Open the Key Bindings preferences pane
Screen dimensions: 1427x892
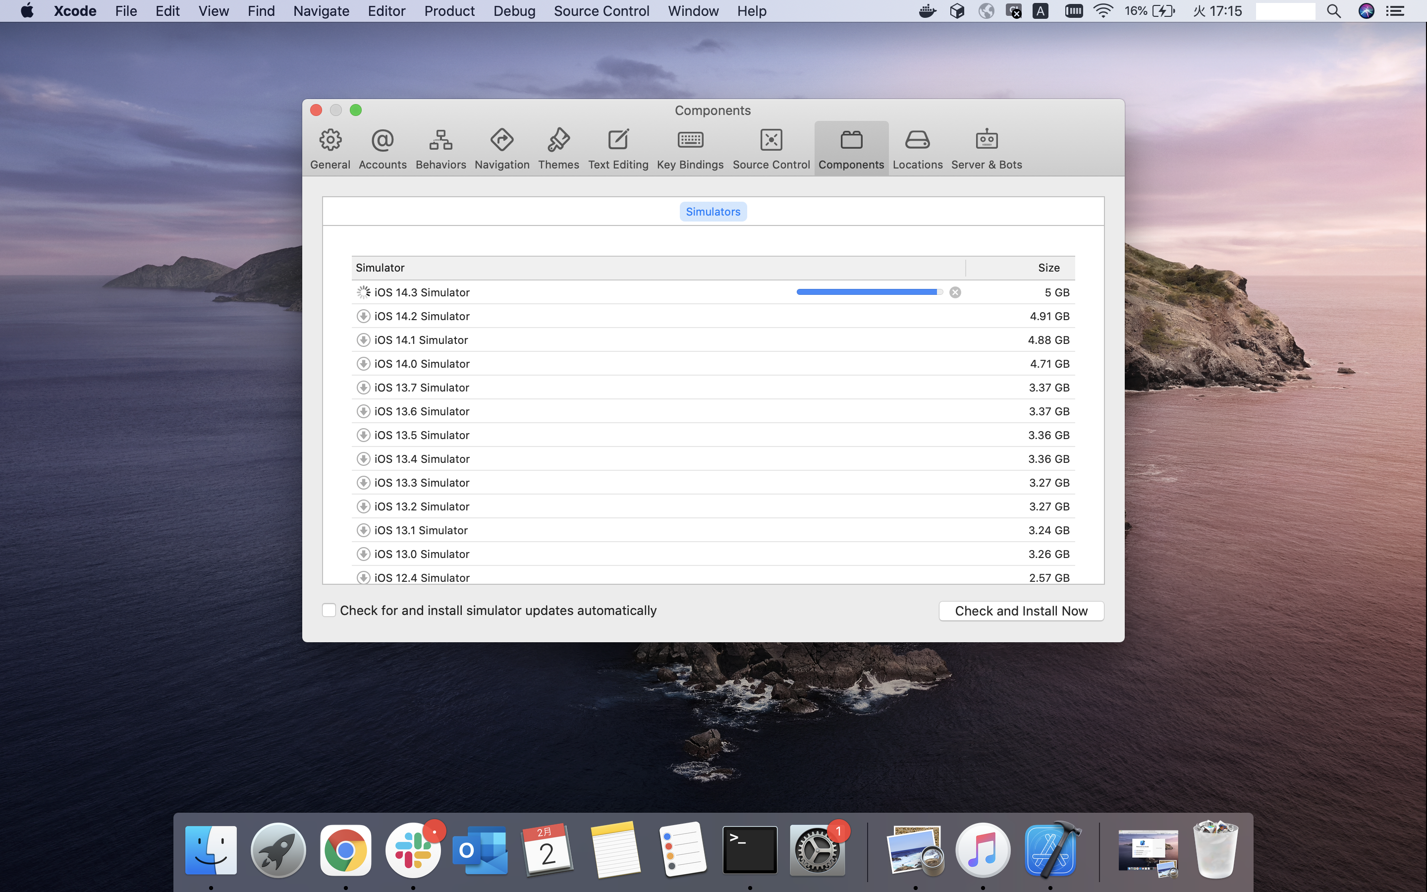[x=690, y=149]
